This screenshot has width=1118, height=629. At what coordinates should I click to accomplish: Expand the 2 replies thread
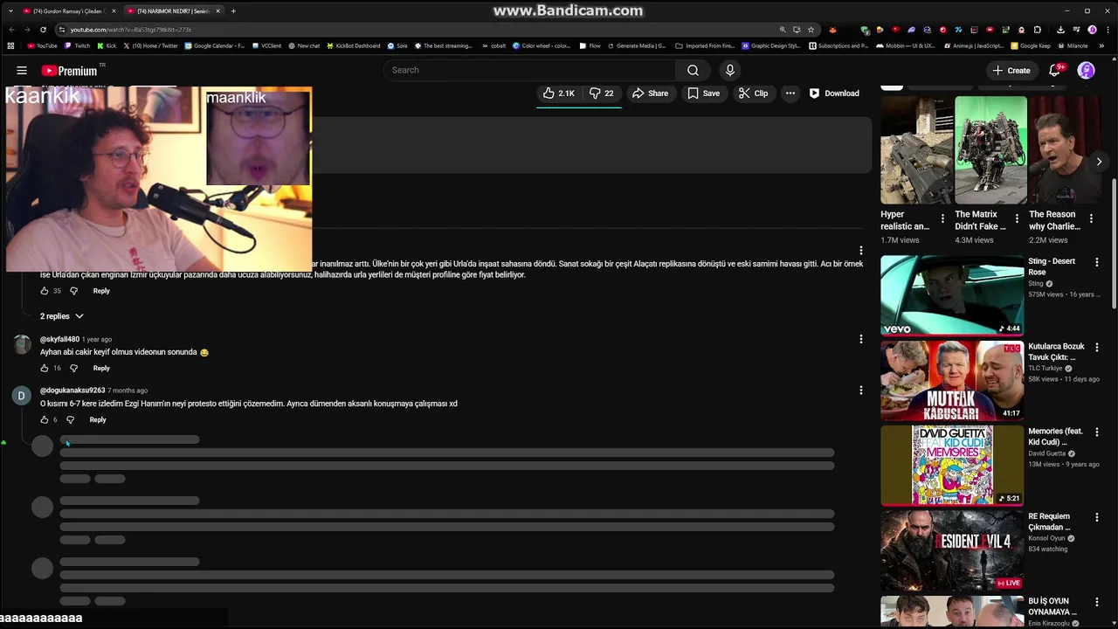click(61, 316)
